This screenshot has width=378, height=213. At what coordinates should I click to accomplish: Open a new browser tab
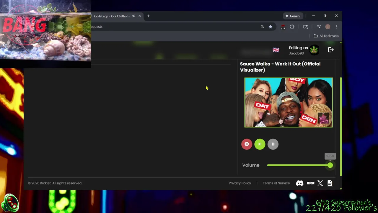click(149, 16)
